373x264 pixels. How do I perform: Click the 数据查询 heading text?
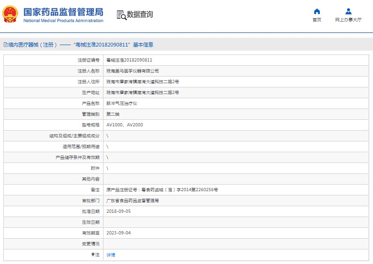tap(140, 14)
